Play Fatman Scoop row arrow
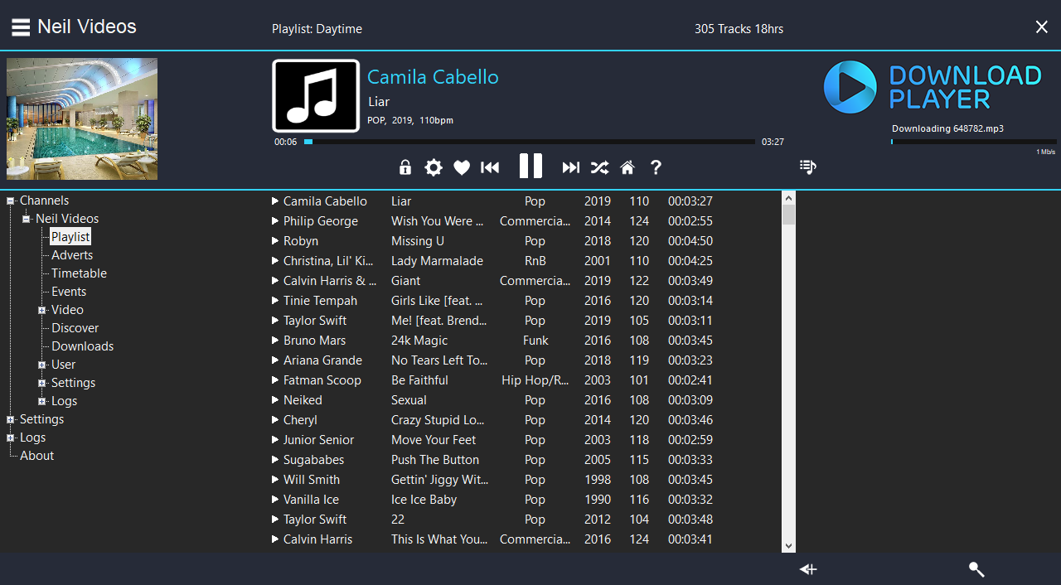Image resolution: width=1061 pixels, height=585 pixels. pos(275,380)
